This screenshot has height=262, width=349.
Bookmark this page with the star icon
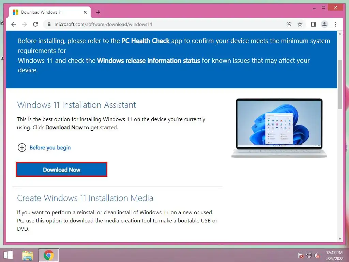(x=300, y=24)
